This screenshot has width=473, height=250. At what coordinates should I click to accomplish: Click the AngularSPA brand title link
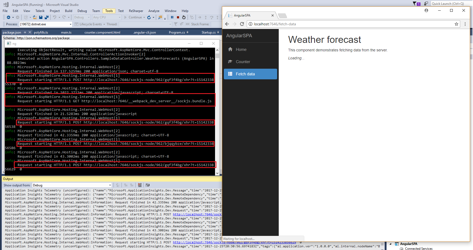239,36
